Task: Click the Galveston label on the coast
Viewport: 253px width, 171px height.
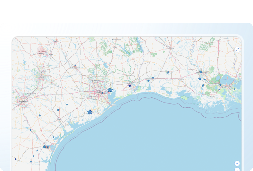Action: (113, 105)
